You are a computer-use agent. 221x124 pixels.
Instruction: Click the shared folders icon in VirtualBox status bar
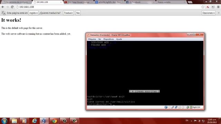coord(180,107)
